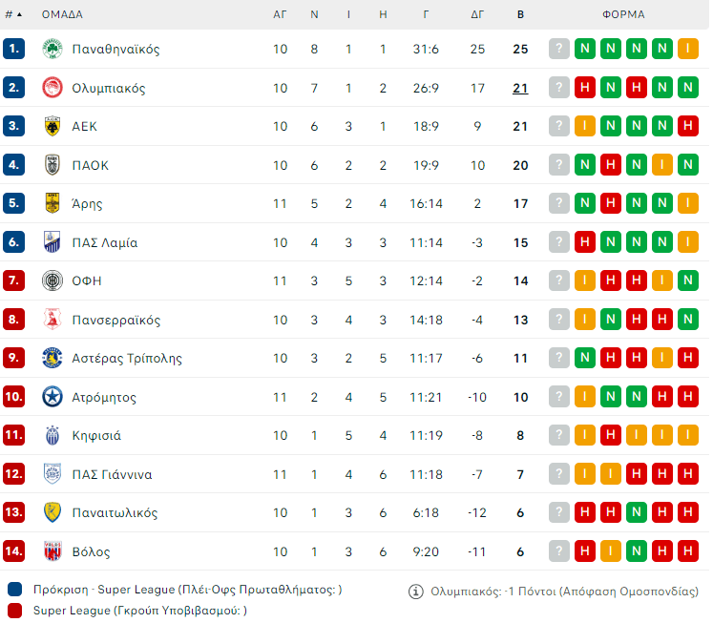This screenshot has height=623, width=713.
Task: Open the Ατρόμητος star logo
Action: 52,397
